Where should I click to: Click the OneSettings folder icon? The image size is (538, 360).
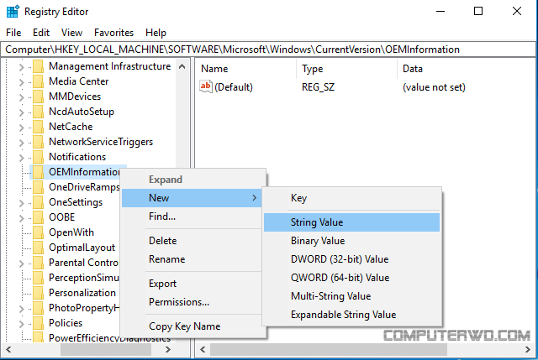(x=38, y=202)
